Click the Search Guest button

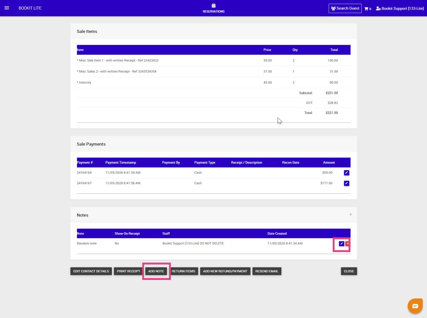tap(345, 8)
